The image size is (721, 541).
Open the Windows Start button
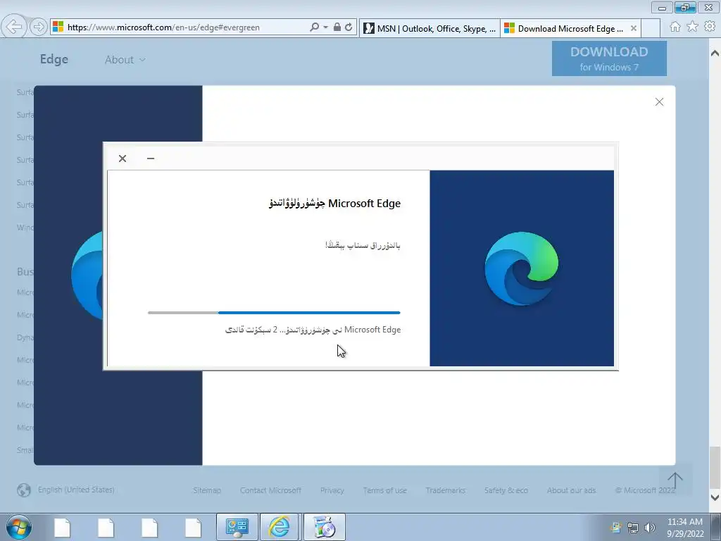[x=19, y=527]
